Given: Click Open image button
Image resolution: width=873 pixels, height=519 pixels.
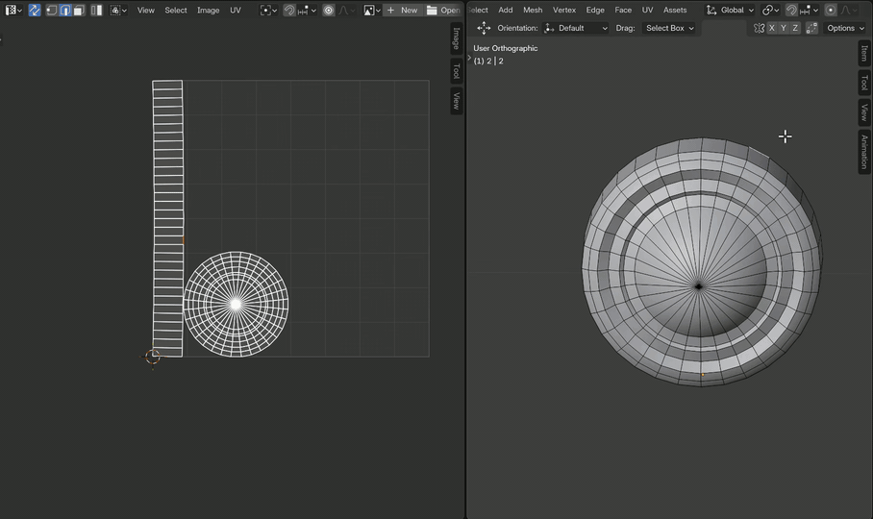Looking at the screenshot, I should [x=444, y=10].
